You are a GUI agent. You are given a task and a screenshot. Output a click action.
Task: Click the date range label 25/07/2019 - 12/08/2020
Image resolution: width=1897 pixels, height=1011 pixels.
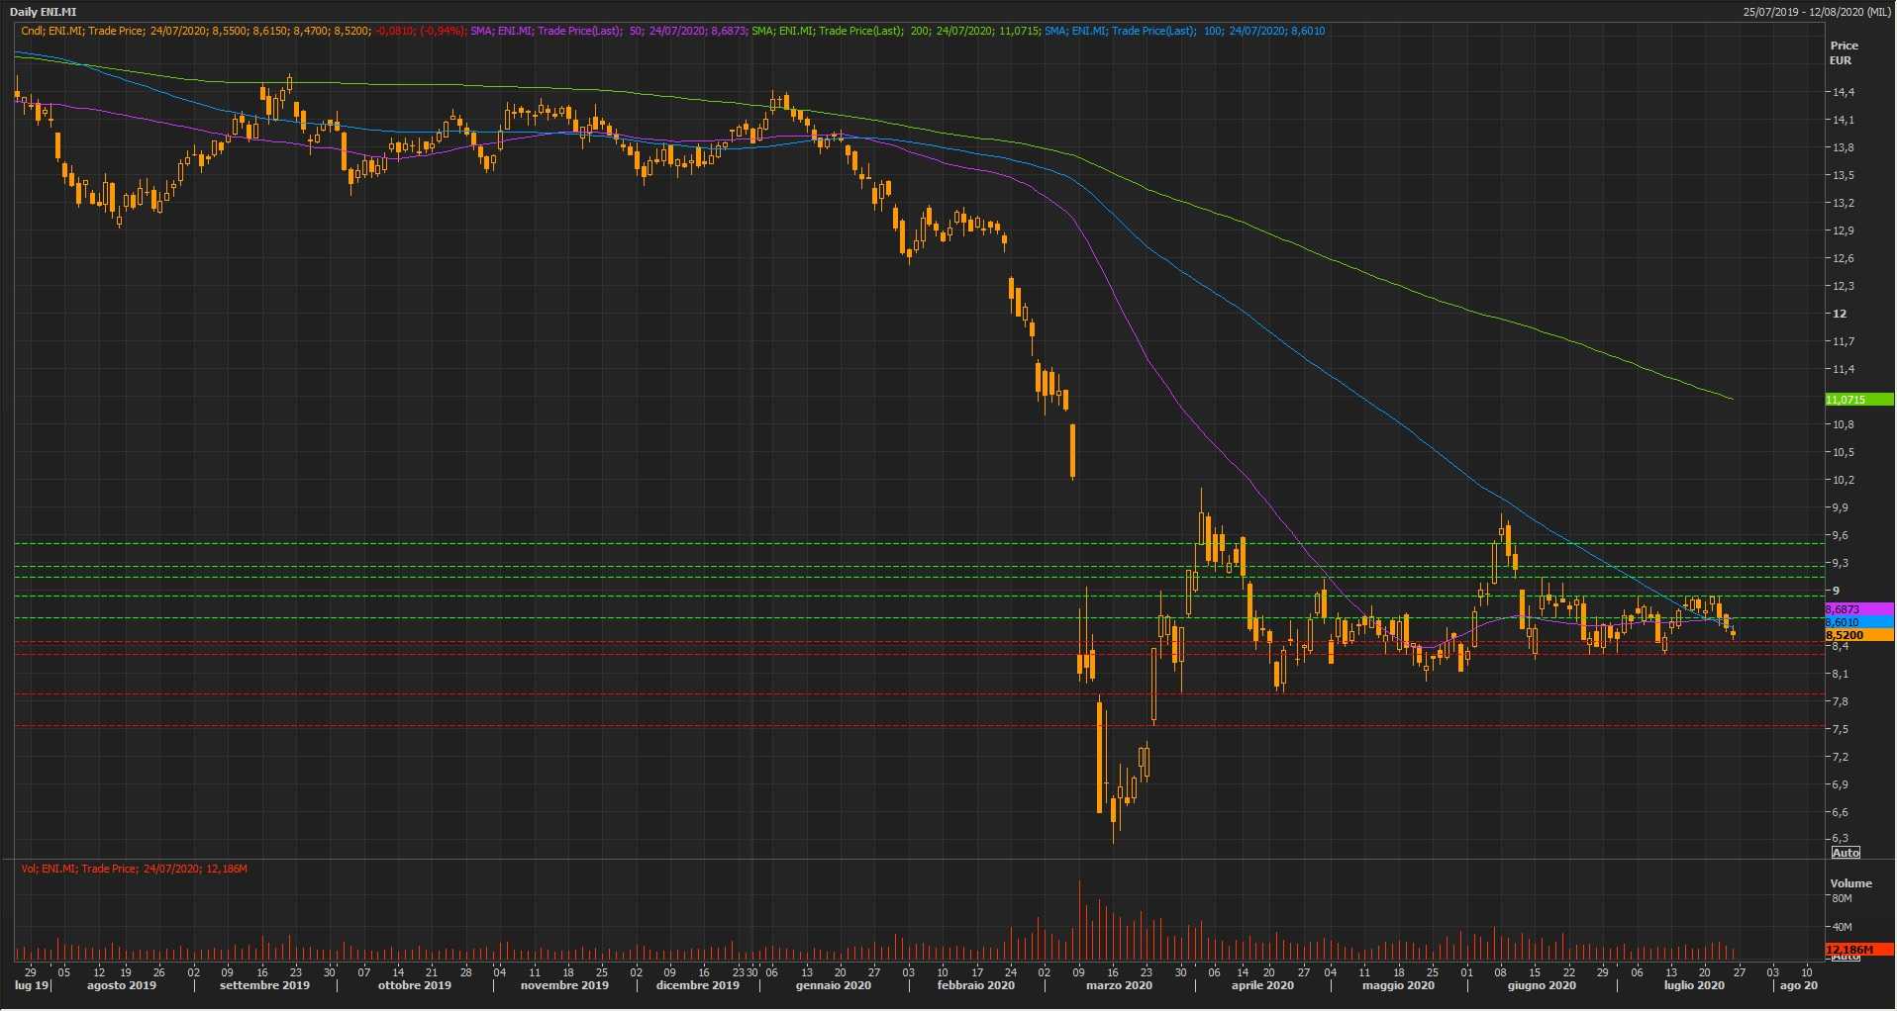click(x=1816, y=12)
